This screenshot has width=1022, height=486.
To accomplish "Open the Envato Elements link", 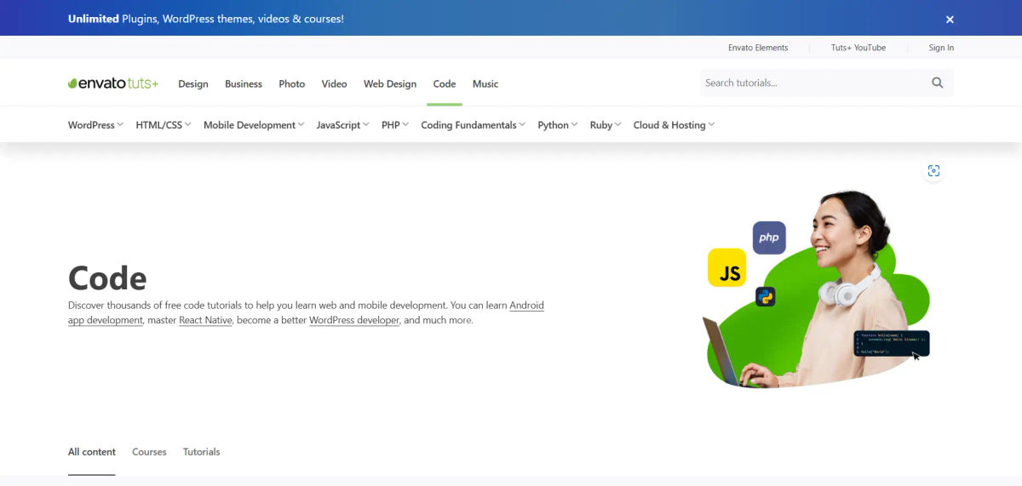I will pyautogui.click(x=758, y=48).
